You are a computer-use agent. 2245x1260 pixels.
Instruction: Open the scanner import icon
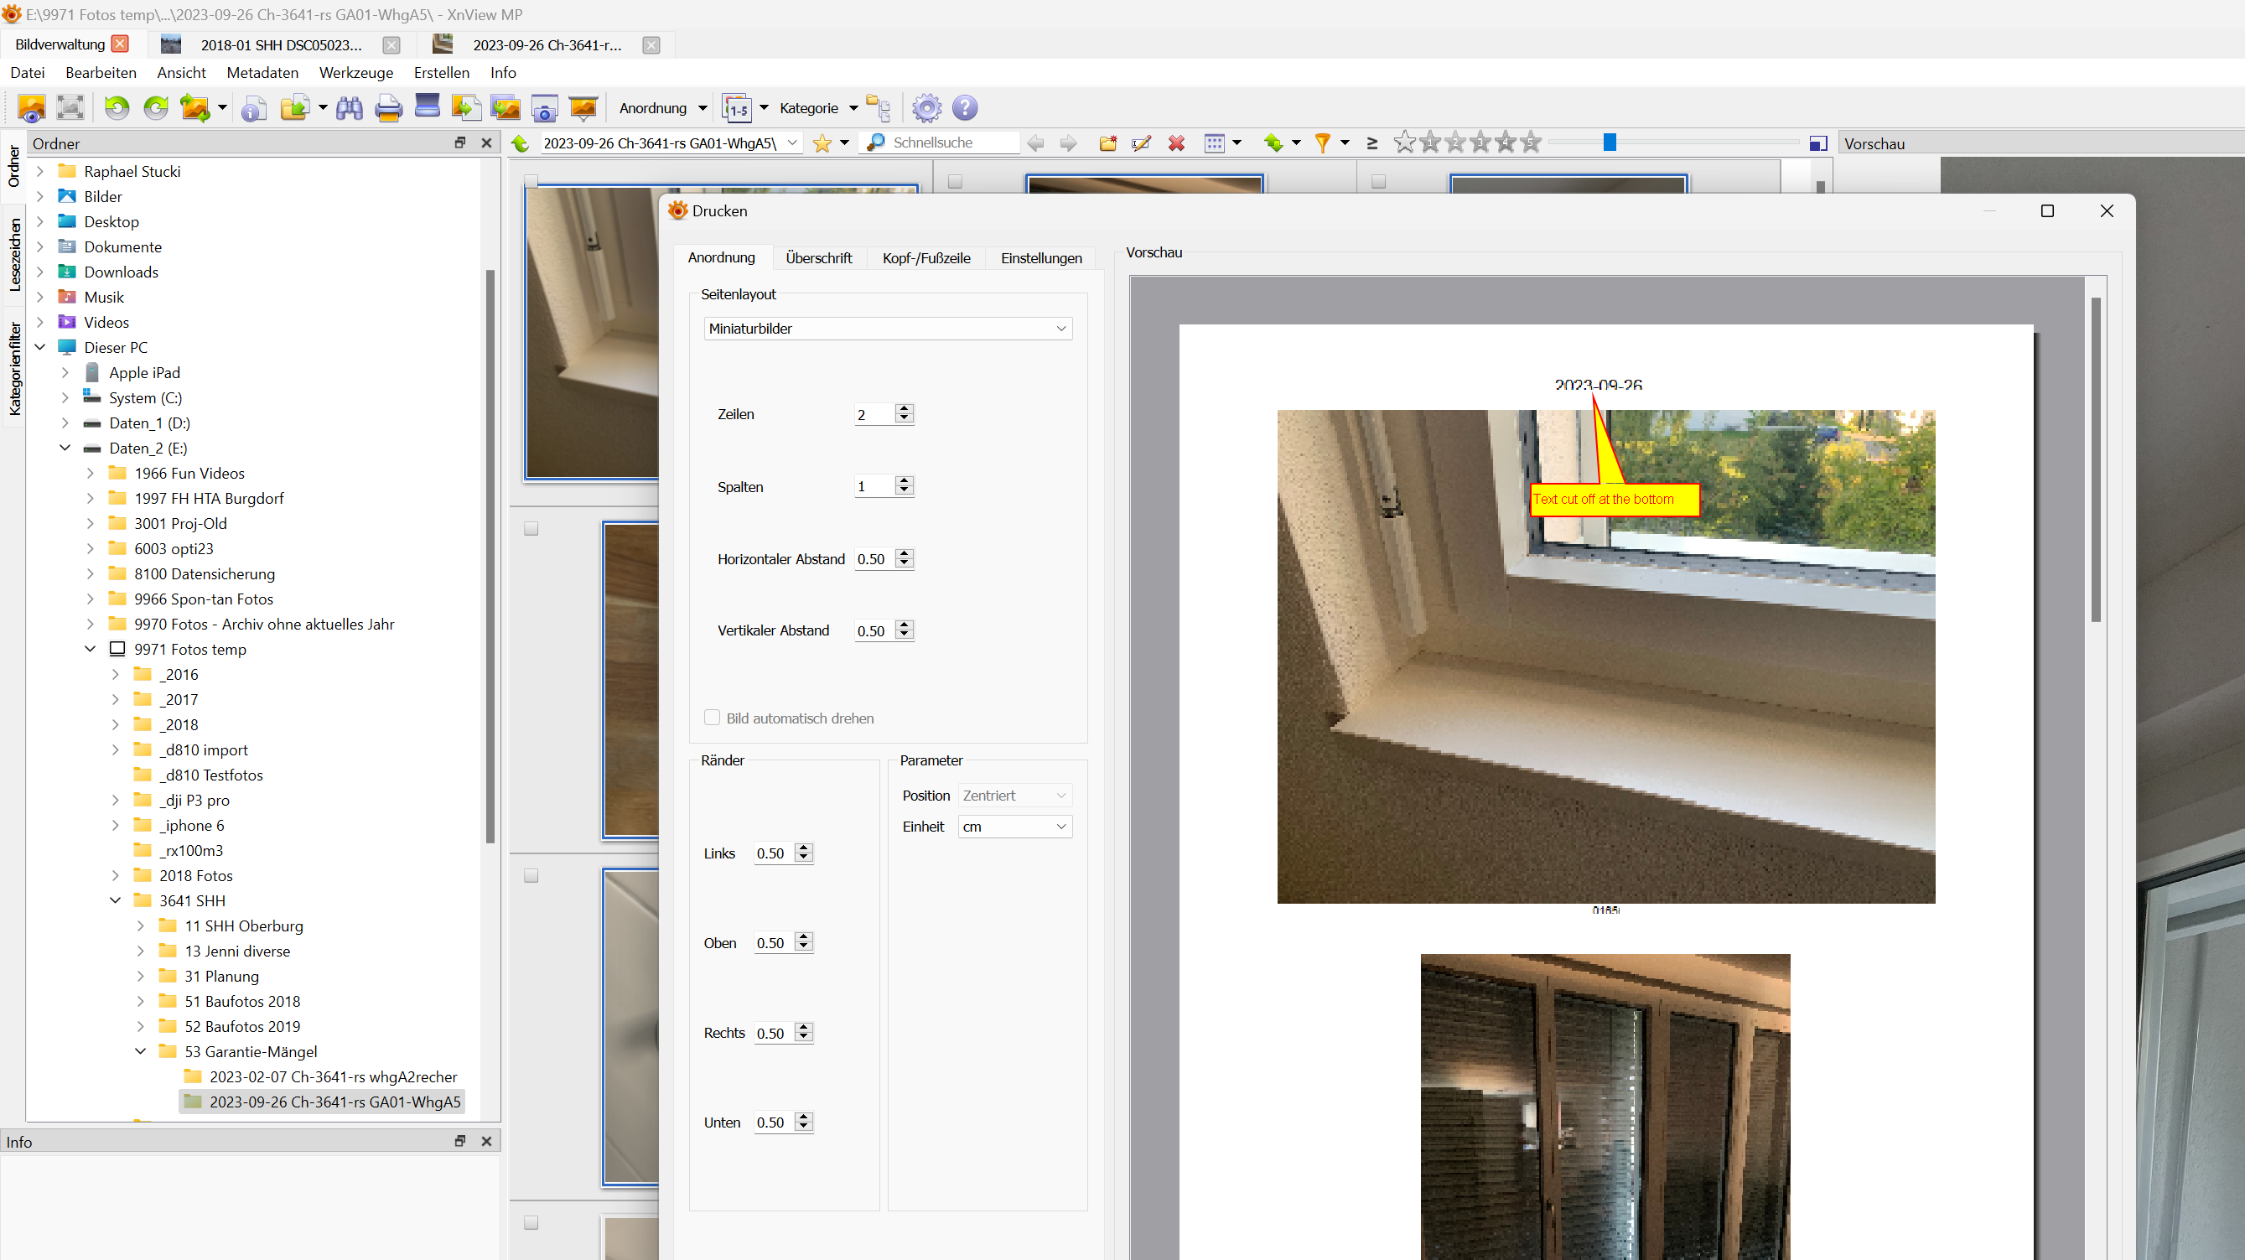(427, 106)
